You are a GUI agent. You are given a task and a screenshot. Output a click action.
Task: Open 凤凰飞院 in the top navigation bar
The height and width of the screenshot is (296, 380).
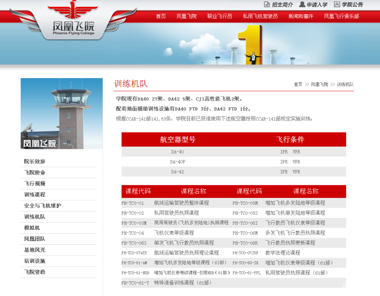(x=186, y=16)
